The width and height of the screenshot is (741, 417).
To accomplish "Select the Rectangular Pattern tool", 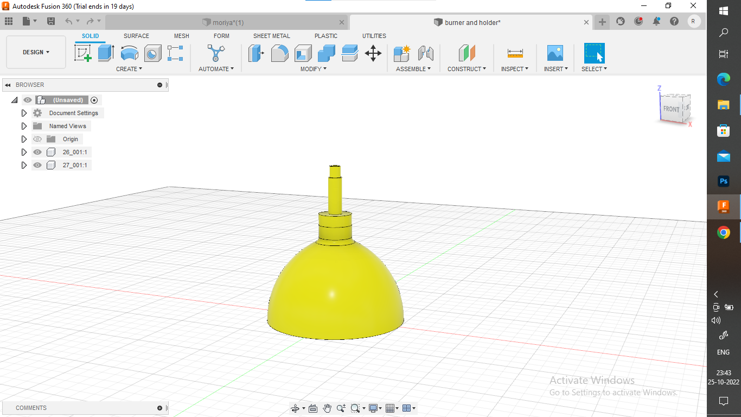I will [175, 53].
